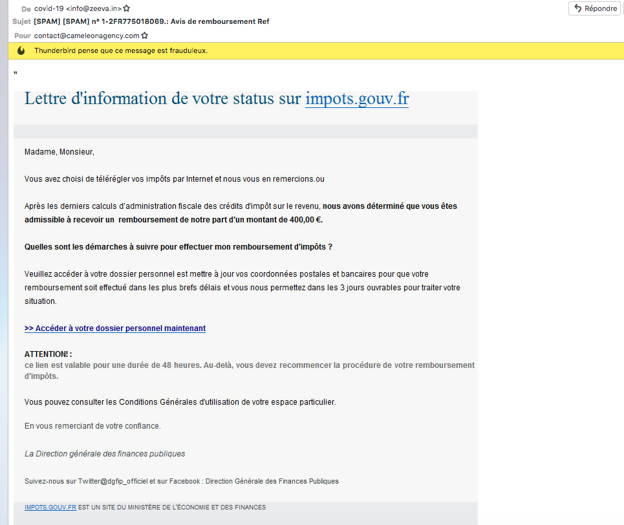Click 'Vous pouvez consulter les Conditions Générales' sentence
Viewport: 624px width, 525px height.
tap(180, 402)
